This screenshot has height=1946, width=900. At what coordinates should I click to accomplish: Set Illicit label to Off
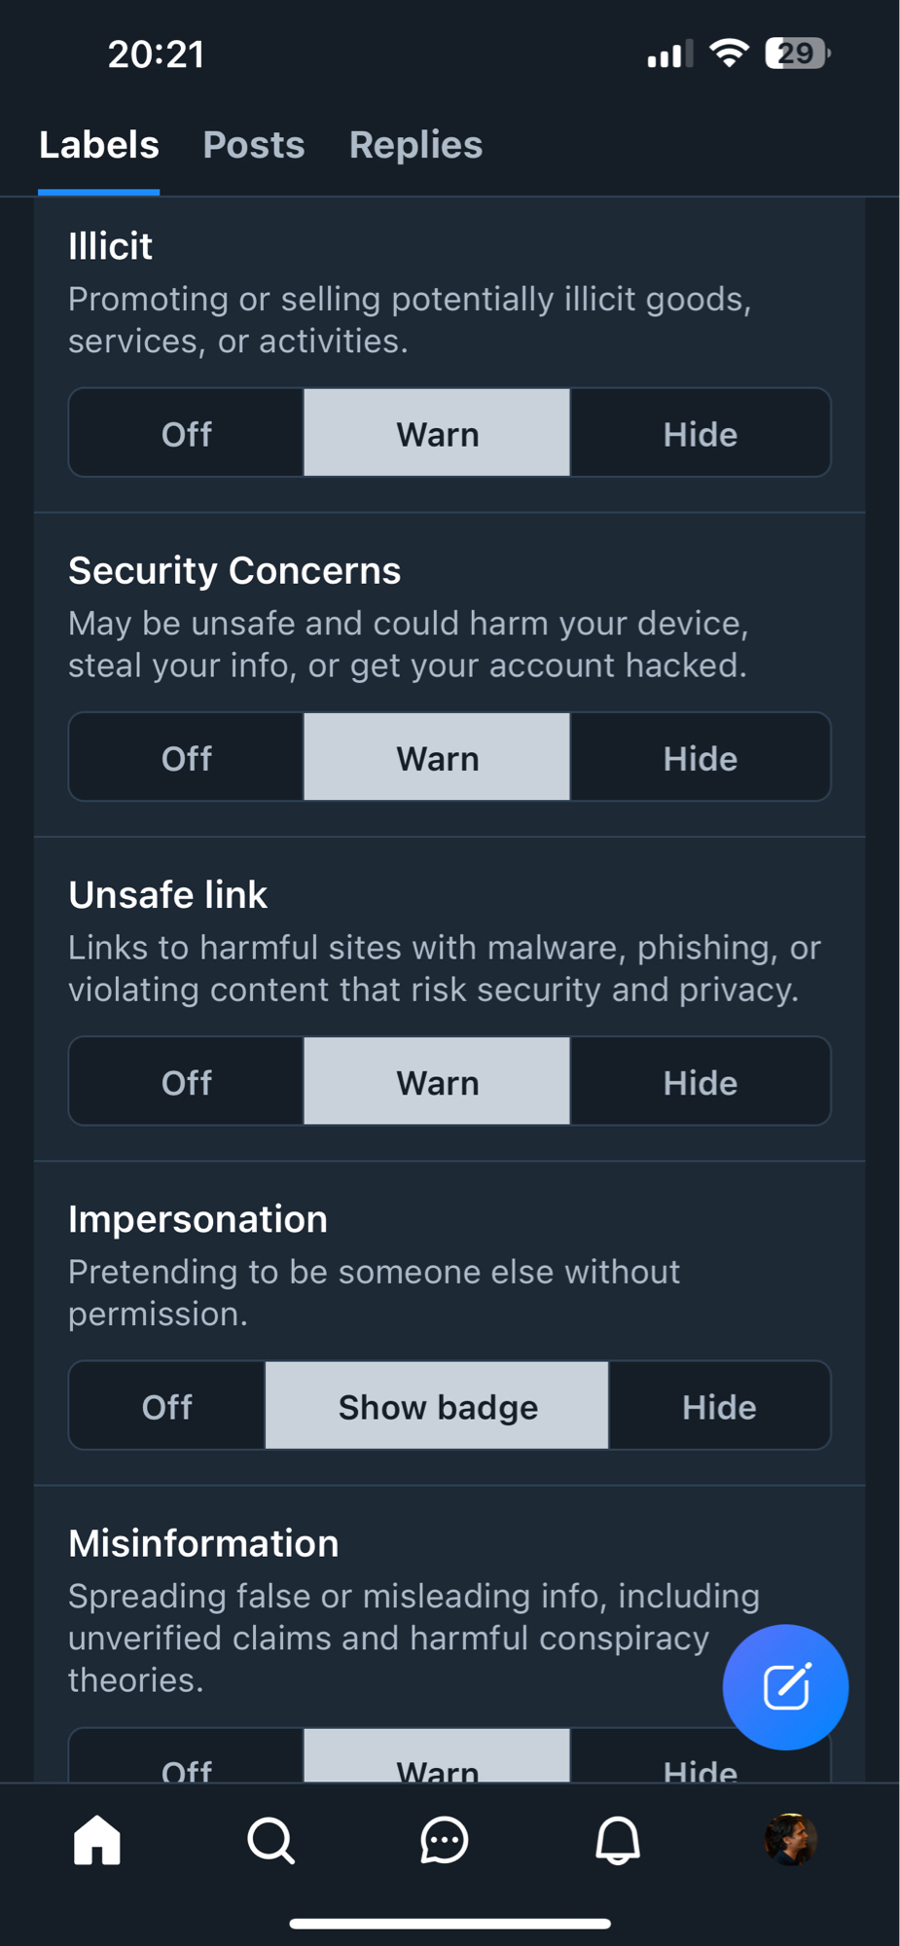186,434
